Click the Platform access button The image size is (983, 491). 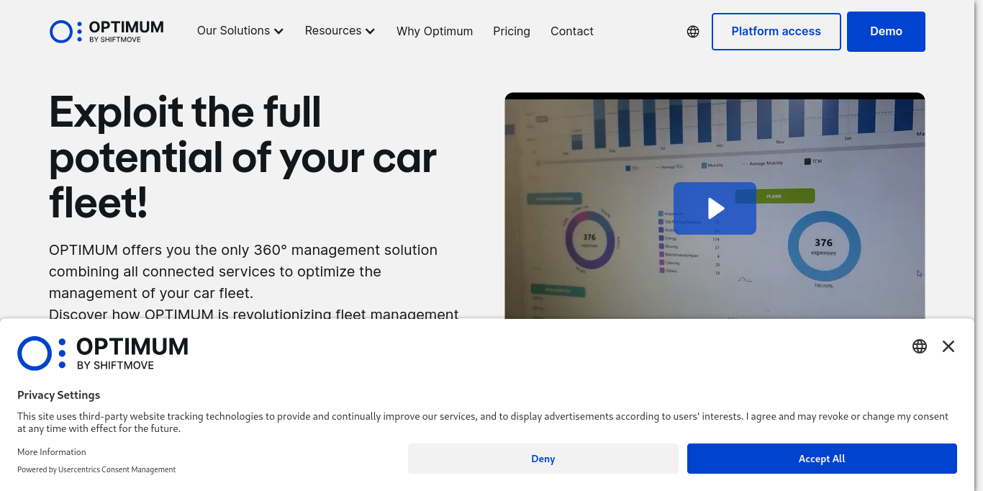click(776, 31)
